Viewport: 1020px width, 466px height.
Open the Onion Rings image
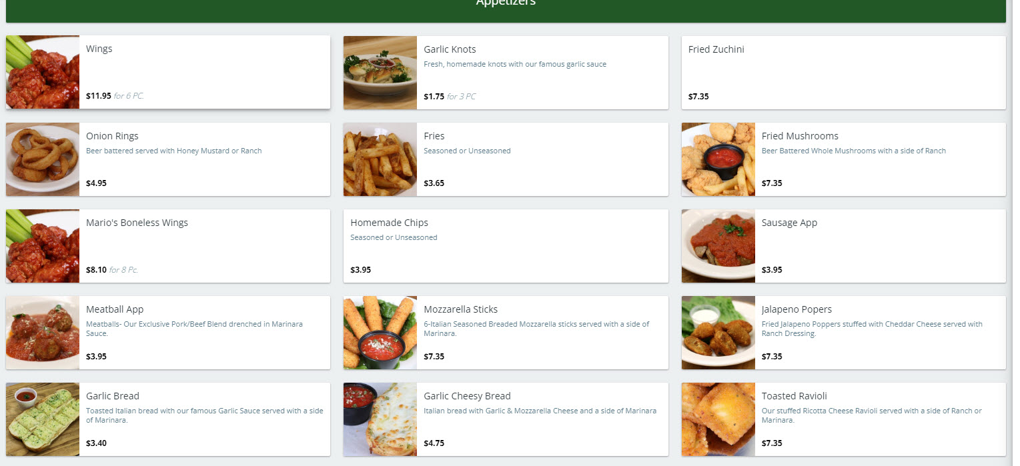(43, 159)
